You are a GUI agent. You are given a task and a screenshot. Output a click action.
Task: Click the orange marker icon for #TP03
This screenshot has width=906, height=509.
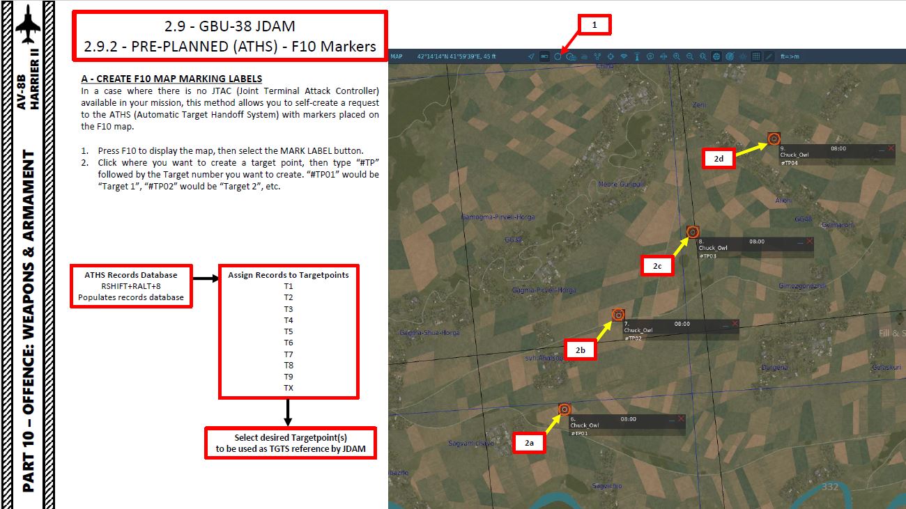click(693, 232)
